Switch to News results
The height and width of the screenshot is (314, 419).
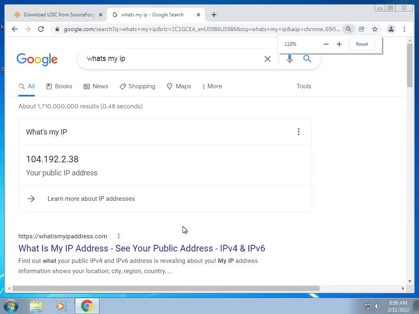96,86
